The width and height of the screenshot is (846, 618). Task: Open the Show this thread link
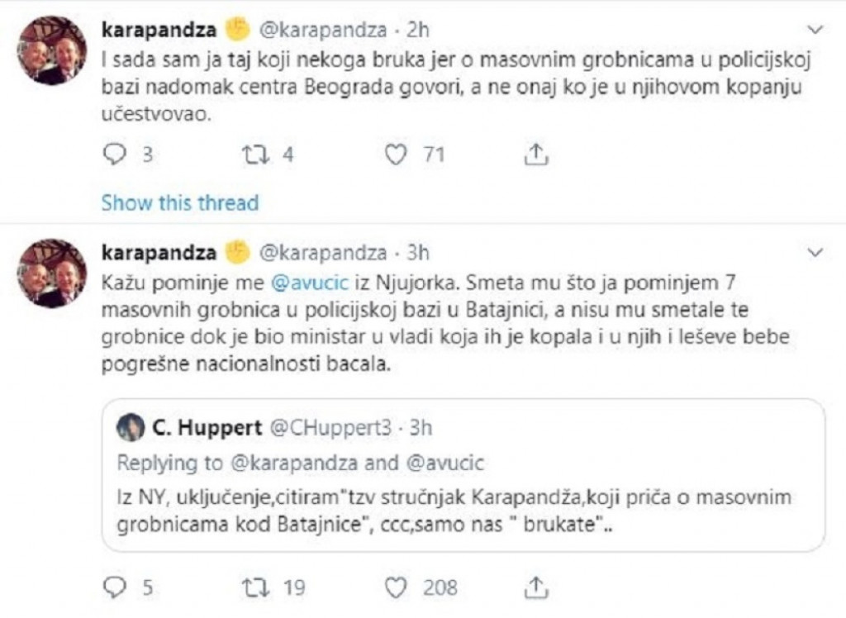point(178,202)
